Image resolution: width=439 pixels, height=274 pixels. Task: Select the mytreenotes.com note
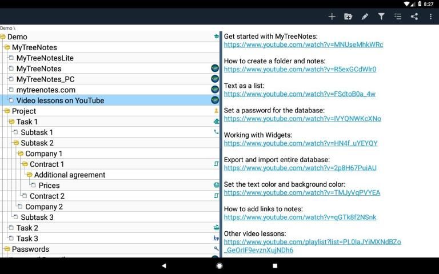click(x=46, y=90)
